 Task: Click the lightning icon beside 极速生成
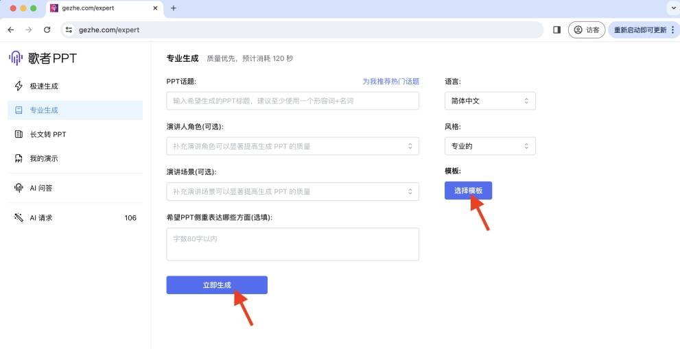point(19,86)
